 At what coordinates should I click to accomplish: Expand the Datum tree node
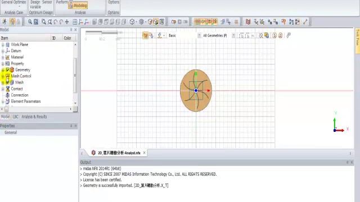(3, 51)
